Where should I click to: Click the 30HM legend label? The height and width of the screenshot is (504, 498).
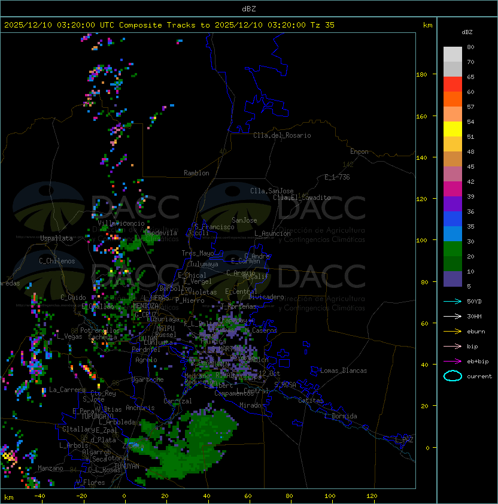[474, 317]
